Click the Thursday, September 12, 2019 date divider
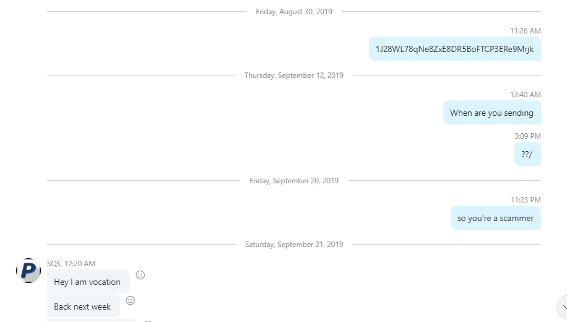The height and width of the screenshot is (322, 567). [x=294, y=76]
